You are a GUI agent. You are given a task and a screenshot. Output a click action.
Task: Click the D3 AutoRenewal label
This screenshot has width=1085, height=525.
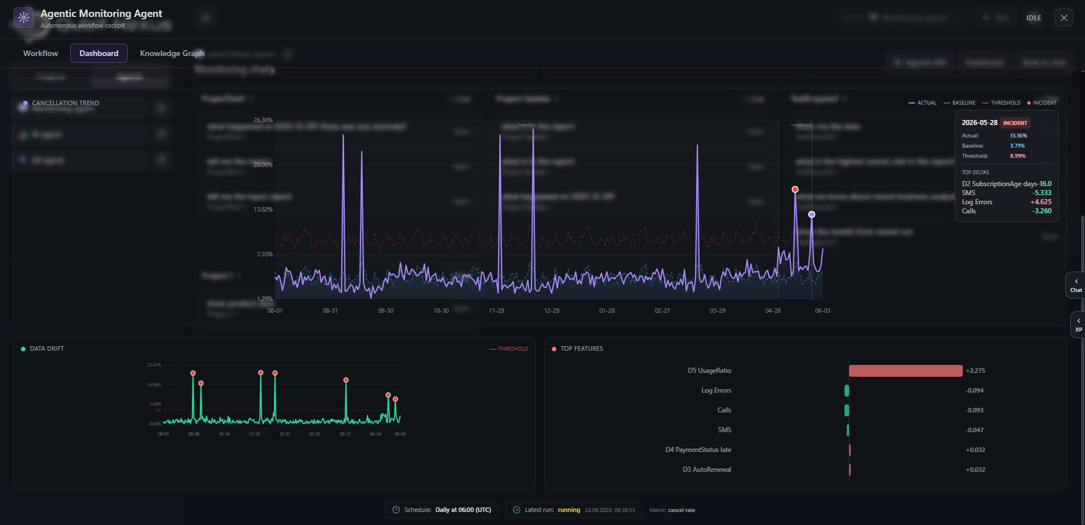click(x=707, y=470)
